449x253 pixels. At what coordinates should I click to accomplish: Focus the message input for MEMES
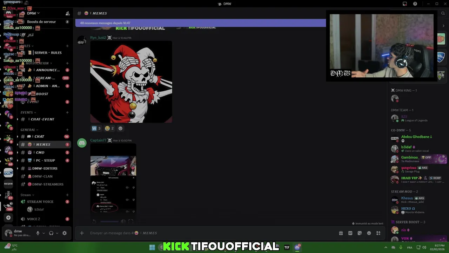pos(212,233)
